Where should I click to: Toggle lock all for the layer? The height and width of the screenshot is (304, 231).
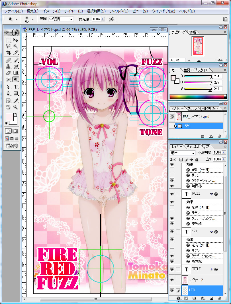coord(197,159)
